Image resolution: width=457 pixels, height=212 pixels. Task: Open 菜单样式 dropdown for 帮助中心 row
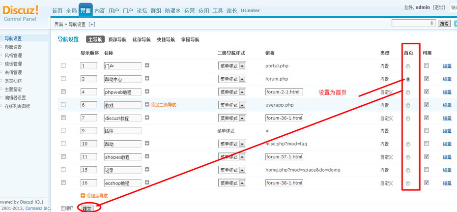click(x=232, y=79)
